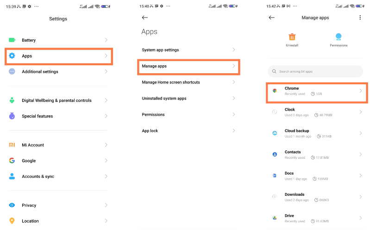
Task: Tap Drive's 91.63MB storage text
Action: click(x=322, y=221)
